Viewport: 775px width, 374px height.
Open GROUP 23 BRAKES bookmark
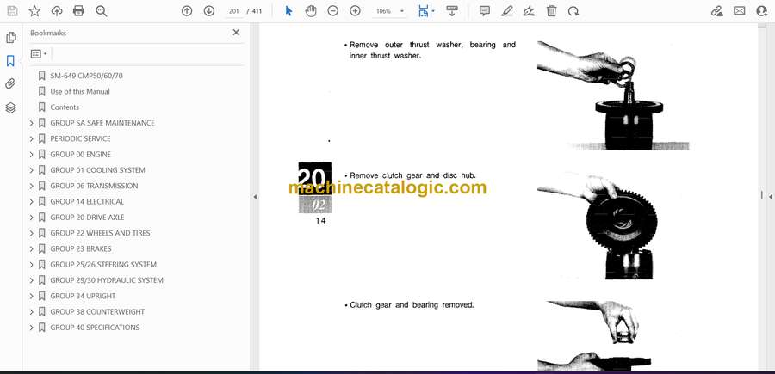click(x=81, y=248)
